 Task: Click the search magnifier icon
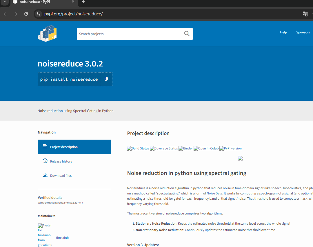[x=187, y=34]
